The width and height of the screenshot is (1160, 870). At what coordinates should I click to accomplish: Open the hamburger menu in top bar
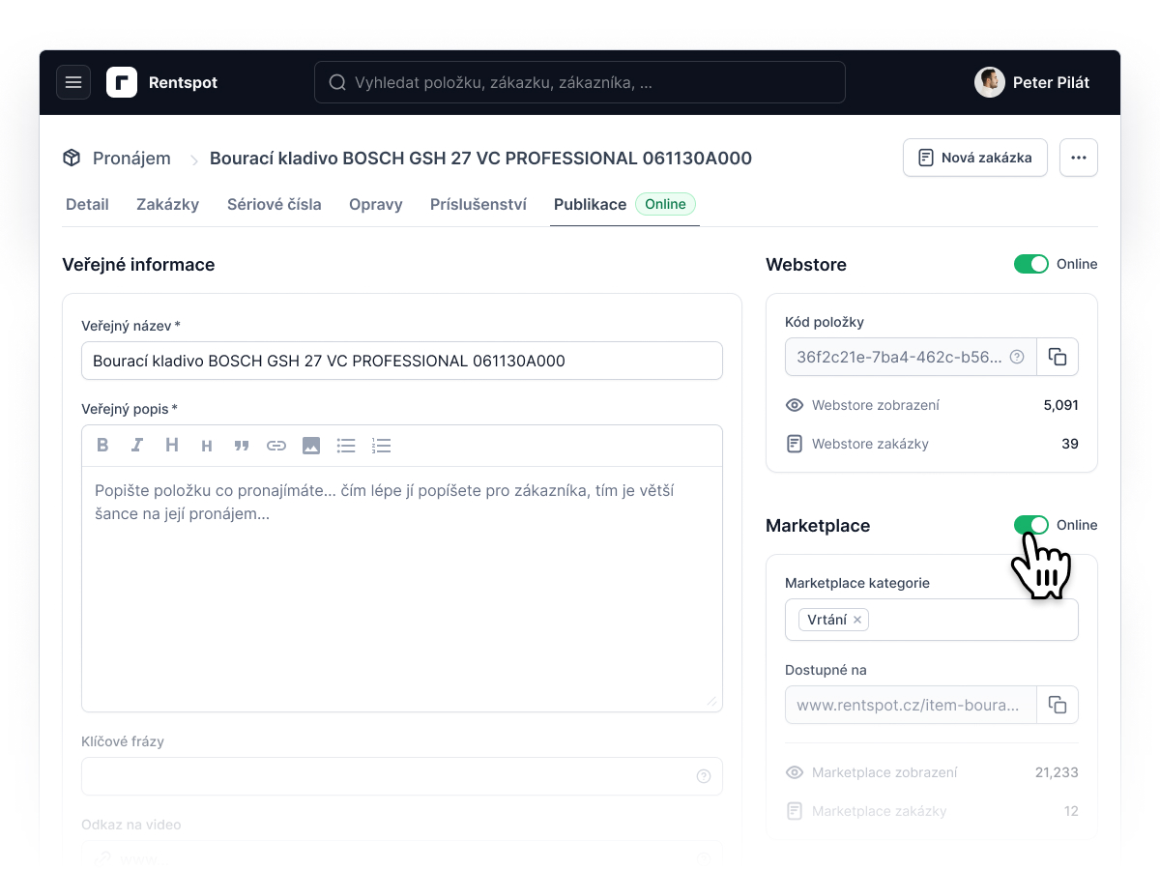click(x=73, y=82)
